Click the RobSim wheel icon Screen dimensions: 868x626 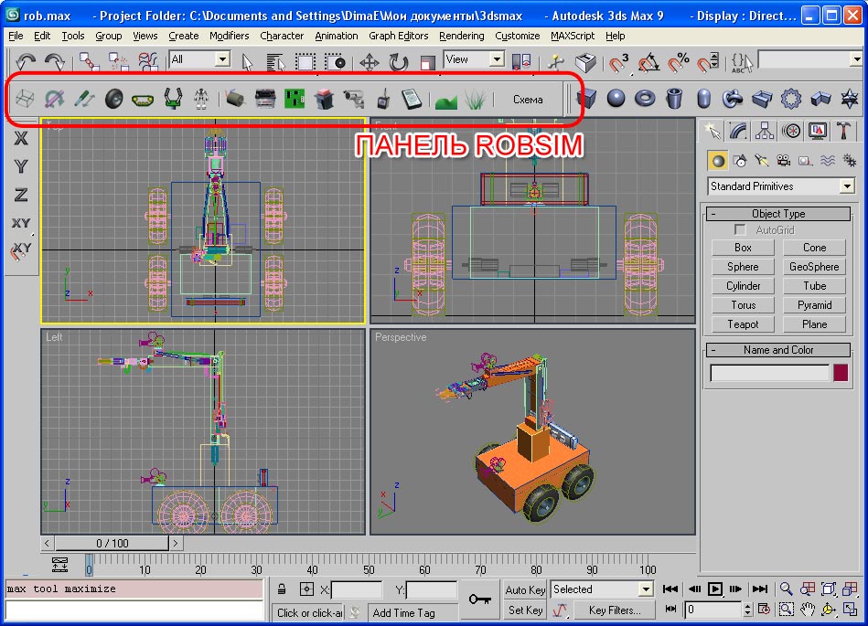pos(114,99)
